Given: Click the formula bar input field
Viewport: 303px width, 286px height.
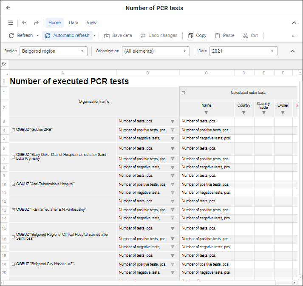Looking at the screenshot, I should pos(153,65).
